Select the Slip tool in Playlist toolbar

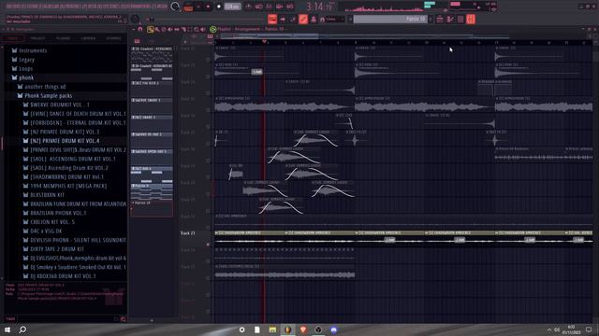(x=177, y=29)
